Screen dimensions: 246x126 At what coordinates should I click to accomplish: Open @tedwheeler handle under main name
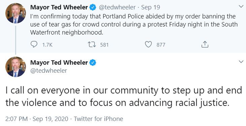coord(48,71)
